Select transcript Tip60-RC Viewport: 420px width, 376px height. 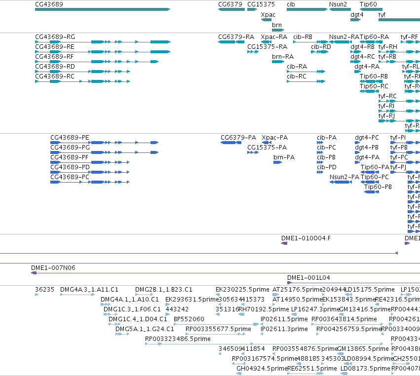pos(369,91)
